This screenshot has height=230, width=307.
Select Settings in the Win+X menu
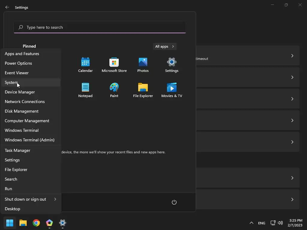coord(31,160)
